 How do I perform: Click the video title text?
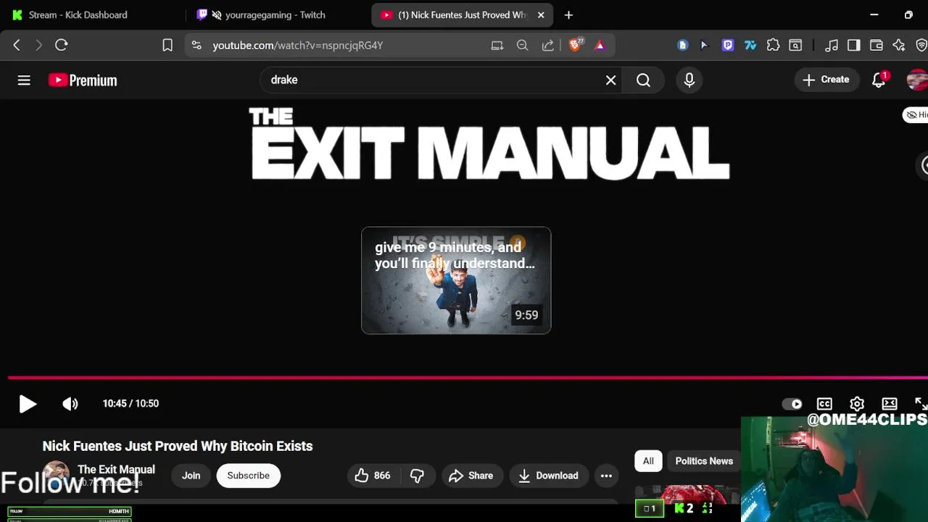(x=178, y=446)
